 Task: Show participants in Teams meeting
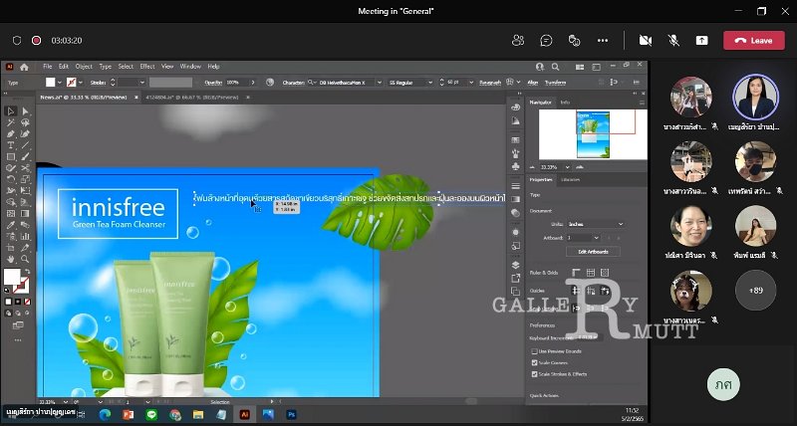coord(518,41)
